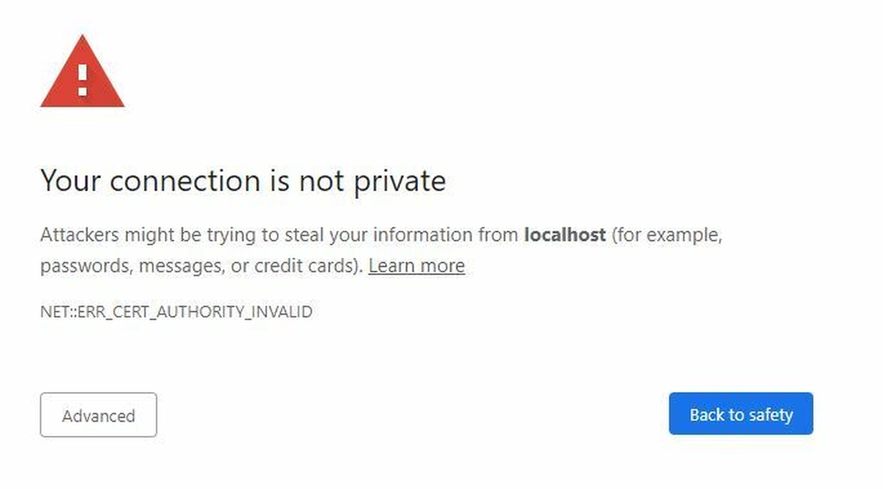Viewport: 883px width, 489px height.
Task: Expand details with the Advanced button
Action: pos(98,415)
